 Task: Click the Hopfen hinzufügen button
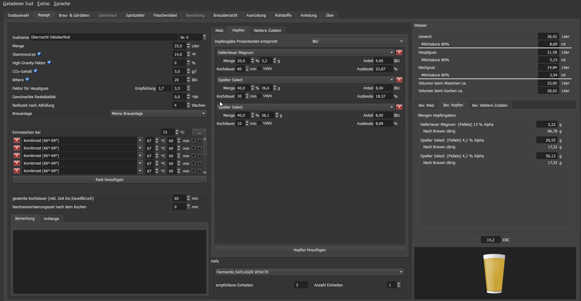(309, 250)
